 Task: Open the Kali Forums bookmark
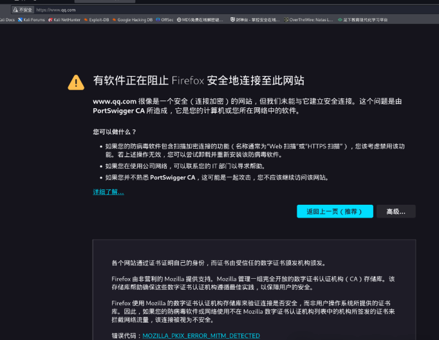click(x=32, y=20)
